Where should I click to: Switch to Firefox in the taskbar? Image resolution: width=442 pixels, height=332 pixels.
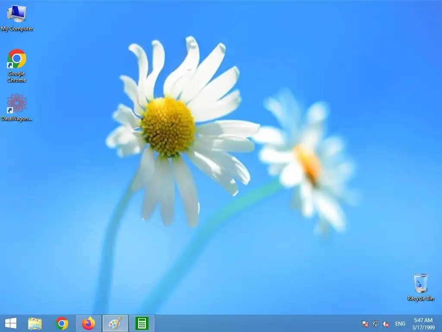coord(88,323)
